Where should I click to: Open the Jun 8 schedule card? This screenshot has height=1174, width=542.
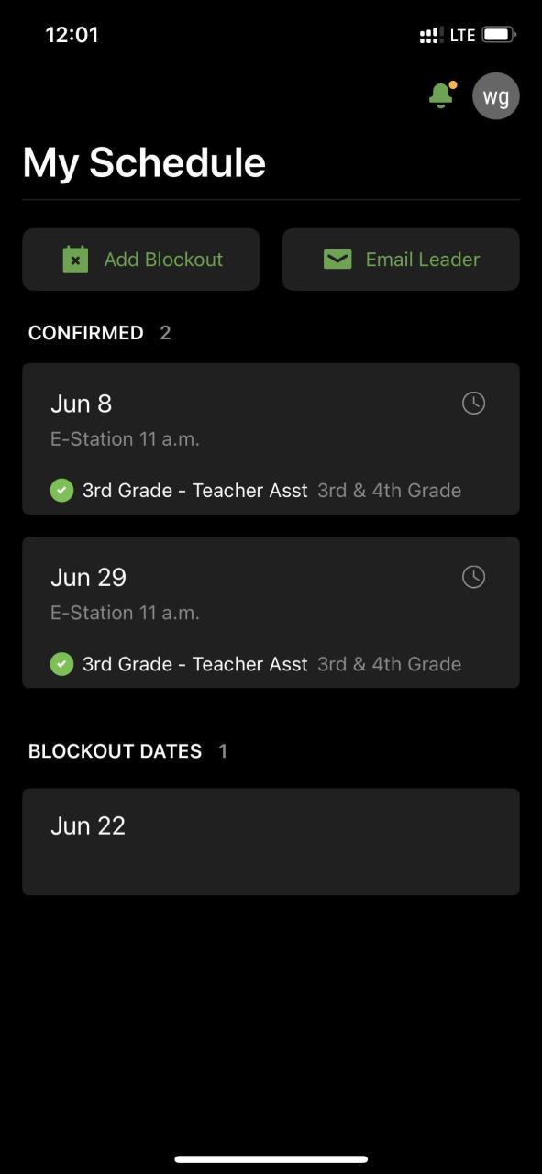(x=271, y=438)
